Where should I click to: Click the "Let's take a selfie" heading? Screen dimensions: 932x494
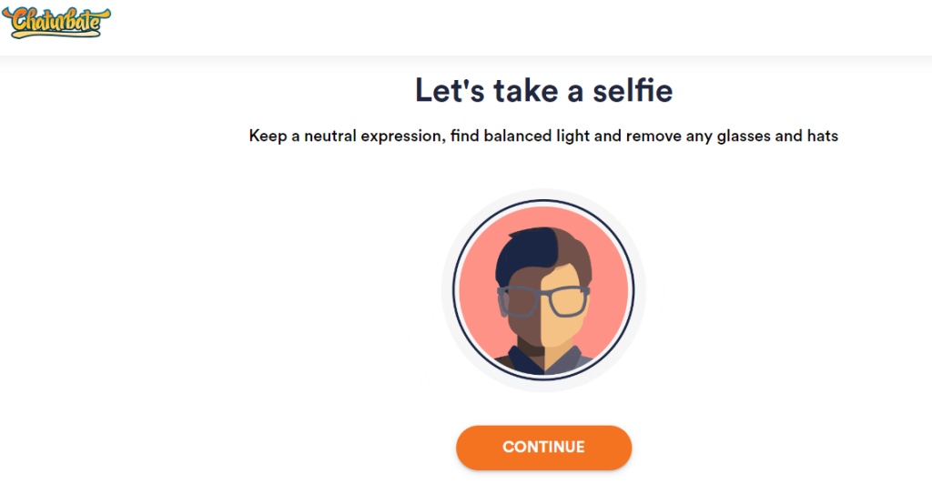coord(543,90)
